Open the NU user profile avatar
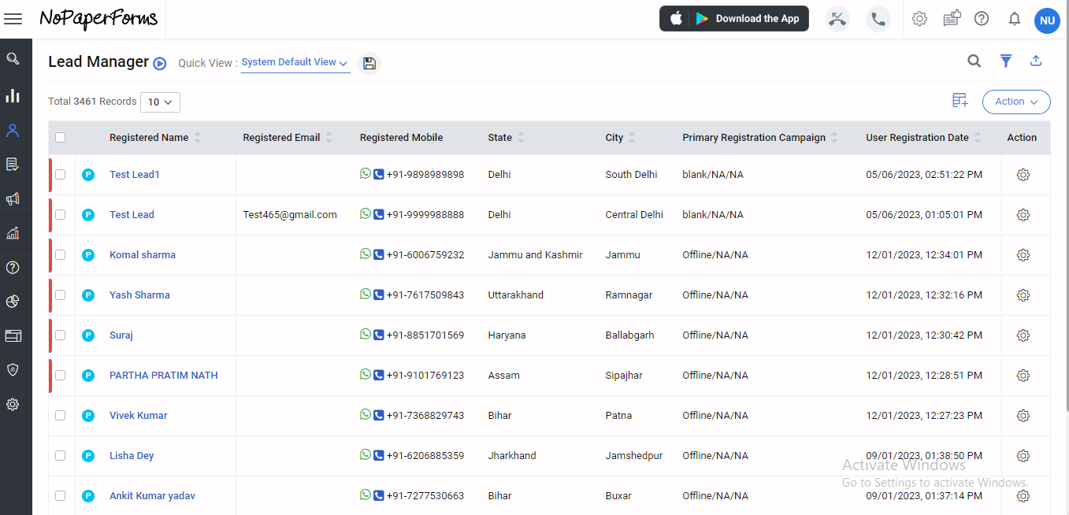The image size is (1069, 515). (x=1047, y=20)
